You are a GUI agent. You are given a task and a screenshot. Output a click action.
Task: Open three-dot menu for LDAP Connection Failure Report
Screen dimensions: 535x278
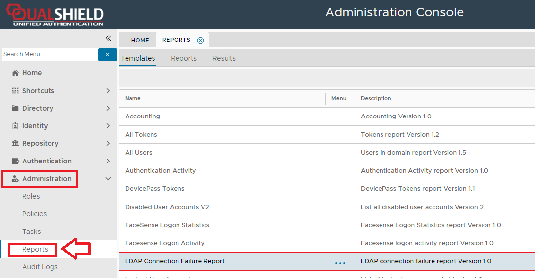click(340, 263)
